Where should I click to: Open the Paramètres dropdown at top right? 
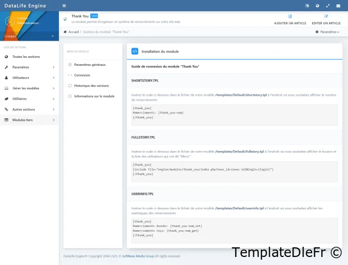[328, 32]
